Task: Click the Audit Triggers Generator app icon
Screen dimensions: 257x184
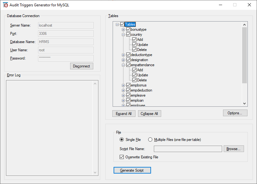Action: tap(5, 5)
